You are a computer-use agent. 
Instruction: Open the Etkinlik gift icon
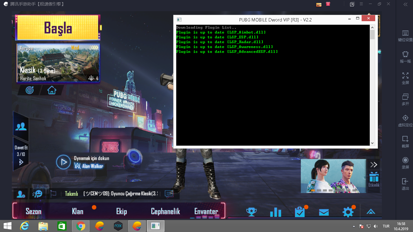[x=374, y=179]
